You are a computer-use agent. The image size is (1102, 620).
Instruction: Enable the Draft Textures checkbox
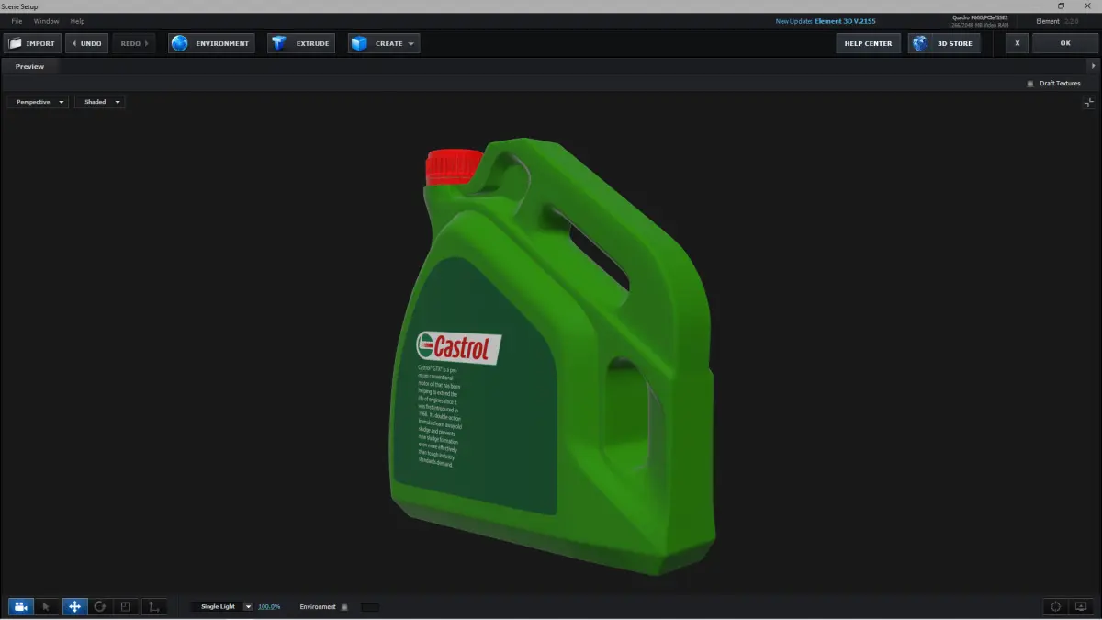click(1030, 84)
